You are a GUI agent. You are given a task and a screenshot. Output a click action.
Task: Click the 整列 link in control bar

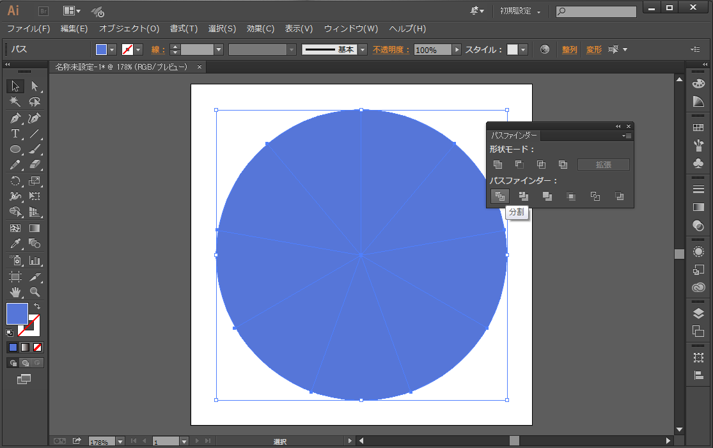(569, 50)
